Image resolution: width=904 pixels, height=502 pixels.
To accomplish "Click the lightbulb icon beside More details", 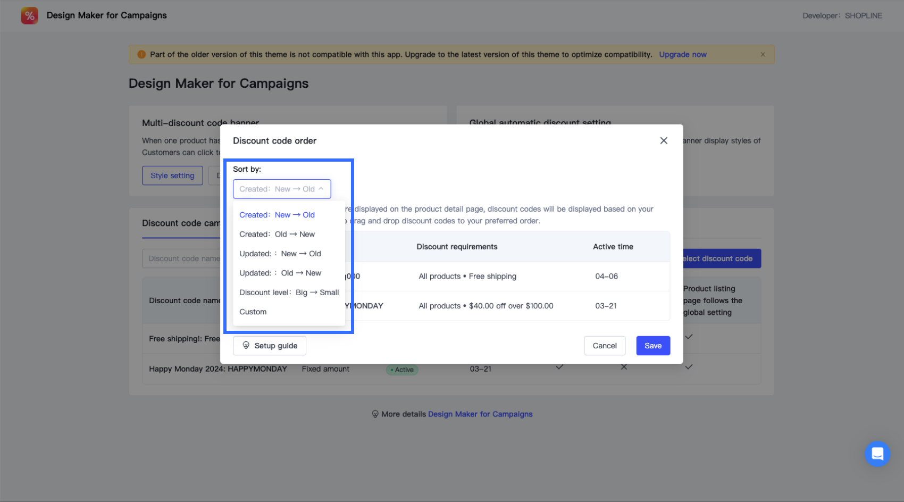I will [375, 414].
